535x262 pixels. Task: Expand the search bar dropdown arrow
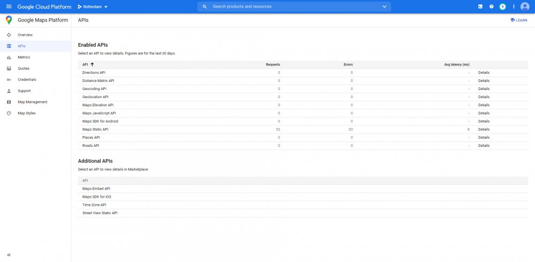point(384,6)
